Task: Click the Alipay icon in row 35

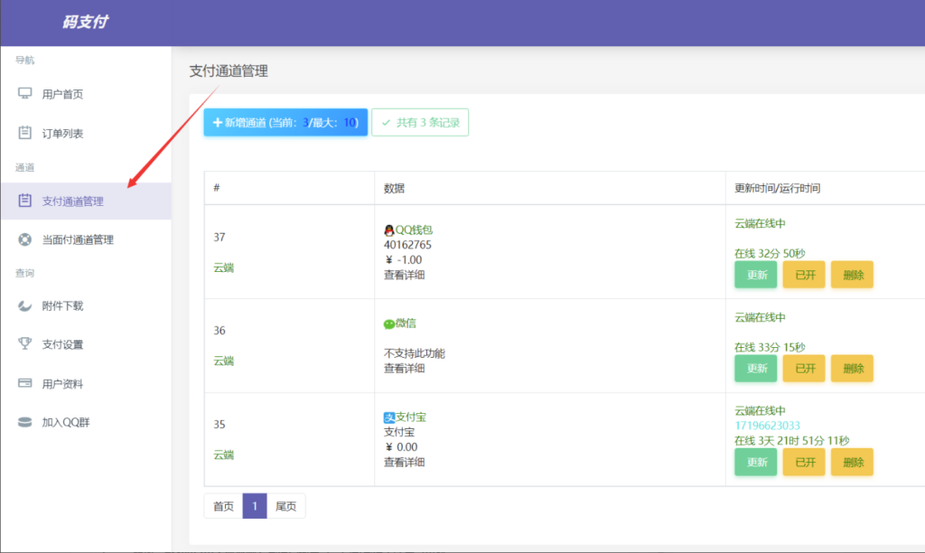Action: click(388, 417)
